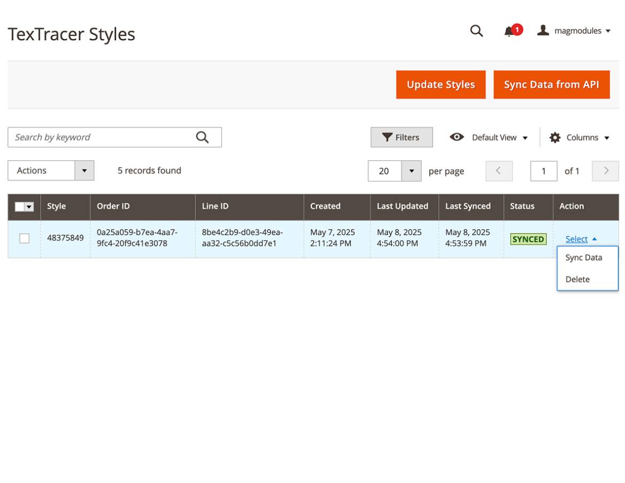The image size is (625, 483).
Task: Collapse the Select action dropdown
Action: tap(581, 239)
